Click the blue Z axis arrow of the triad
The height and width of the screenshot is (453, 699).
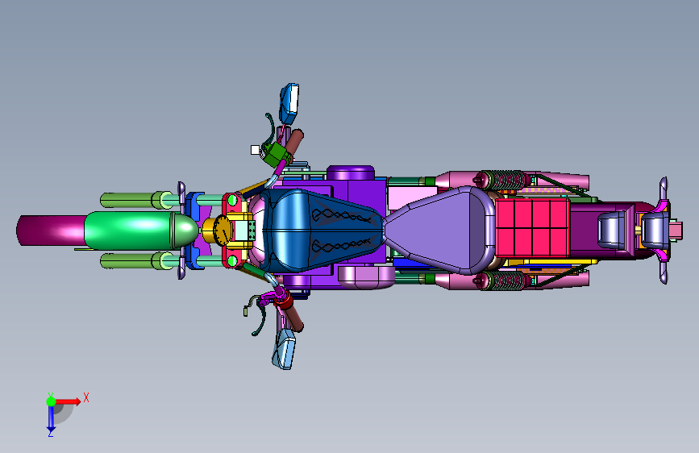pos(51,419)
